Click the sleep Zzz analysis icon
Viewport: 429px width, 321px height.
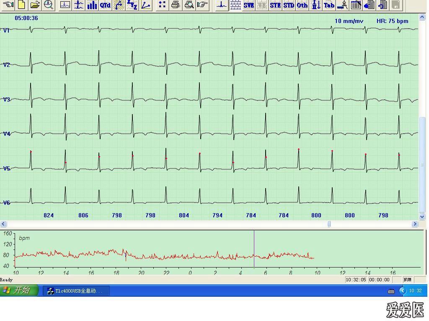click(132, 5)
